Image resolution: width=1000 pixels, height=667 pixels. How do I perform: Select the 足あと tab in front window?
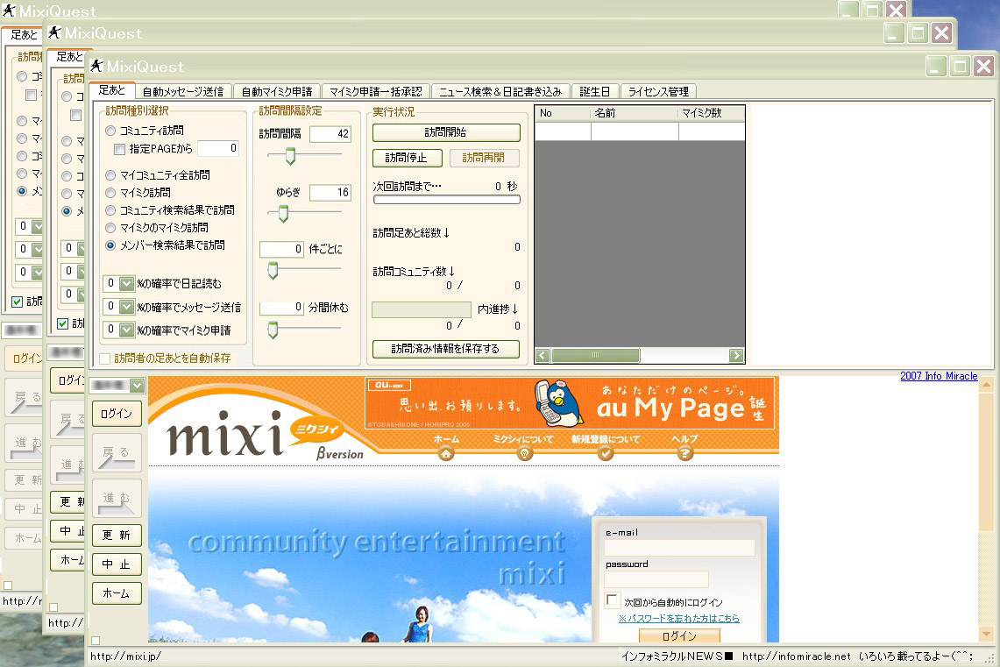(111, 90)
